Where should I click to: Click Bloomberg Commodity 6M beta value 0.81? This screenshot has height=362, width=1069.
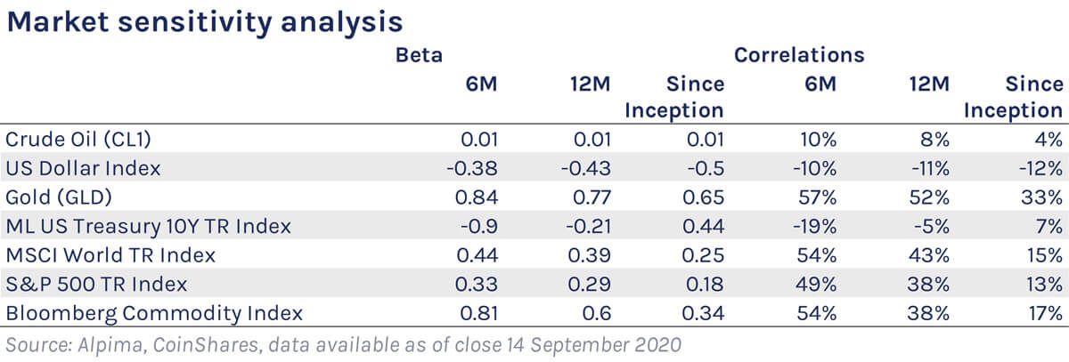pyautogui.click(x=478, y=313)
